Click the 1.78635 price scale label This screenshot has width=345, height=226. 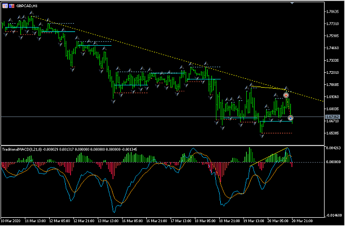tap(333, 12)
